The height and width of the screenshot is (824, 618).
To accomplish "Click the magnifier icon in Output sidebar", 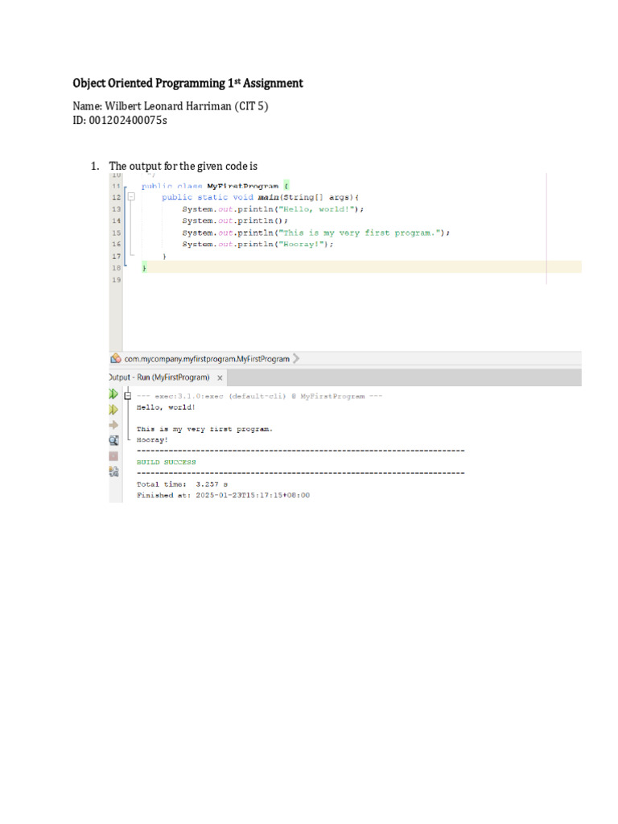I will pyautogui.click(x=113, y=440).
